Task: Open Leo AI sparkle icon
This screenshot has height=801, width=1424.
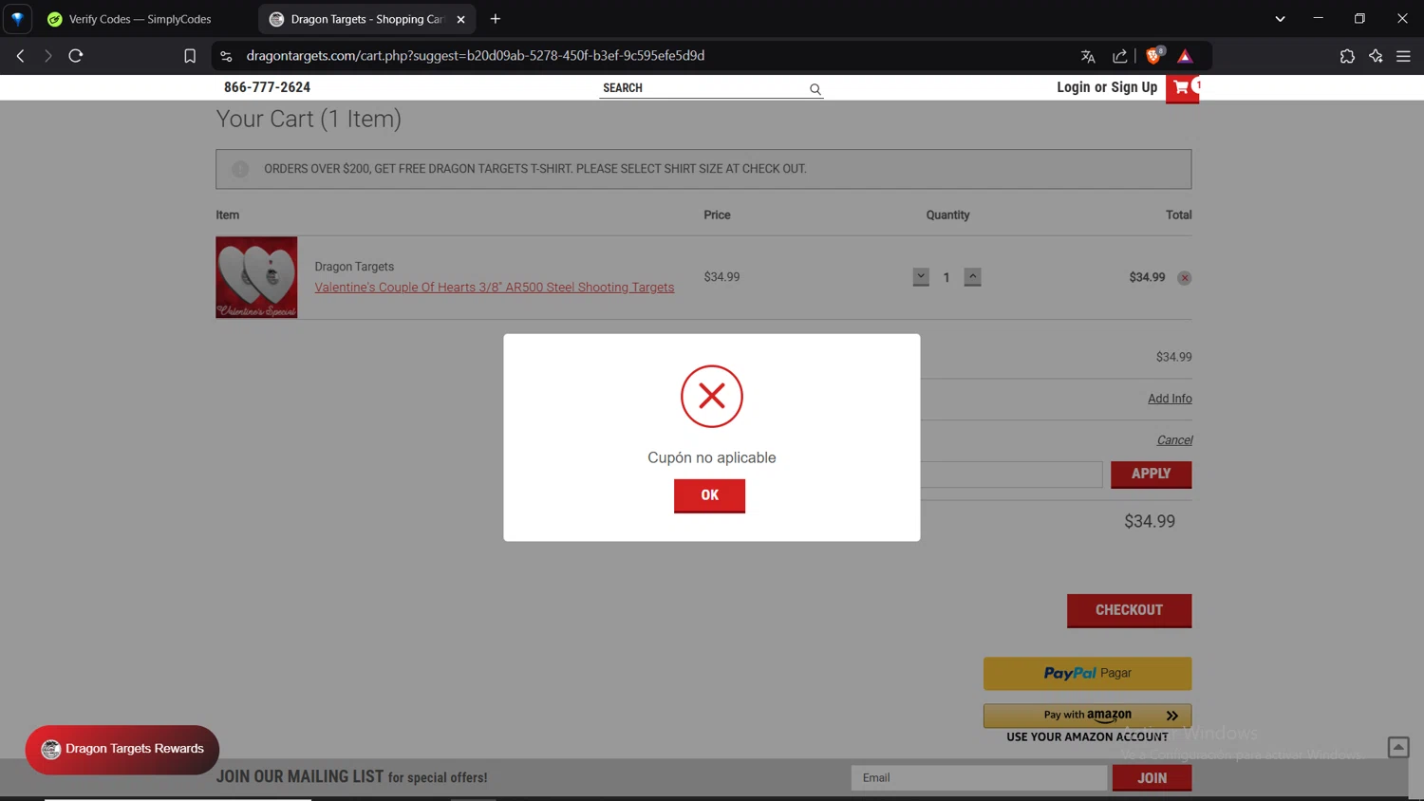Action: pos(1376,56)
